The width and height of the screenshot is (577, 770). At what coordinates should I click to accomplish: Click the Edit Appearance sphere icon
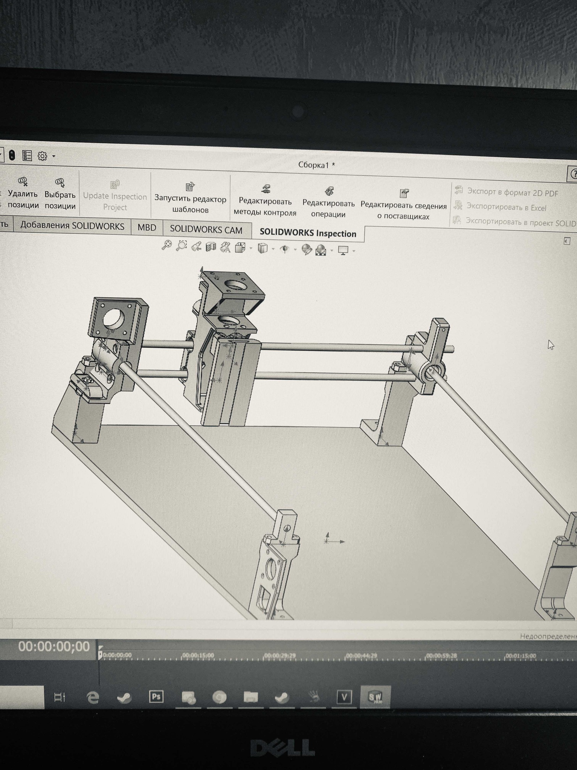[x=306, y=250]
